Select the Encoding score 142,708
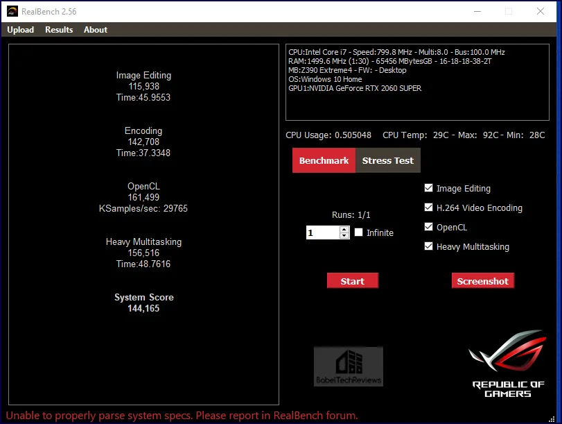 143,142
